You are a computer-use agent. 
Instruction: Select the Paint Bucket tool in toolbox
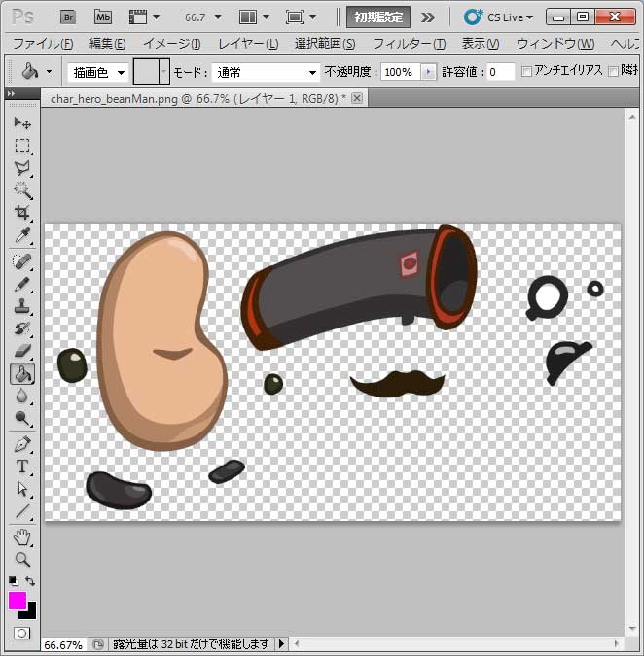(x=22, y=373)
